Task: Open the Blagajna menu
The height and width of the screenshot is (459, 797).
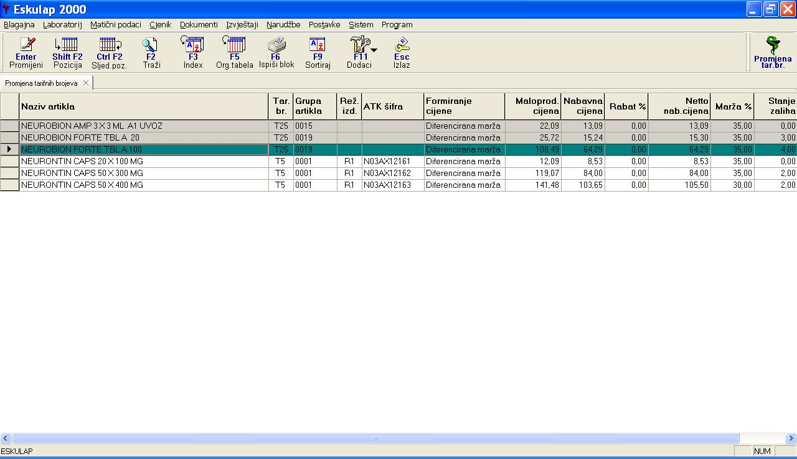Action: (x=19, y=25)
